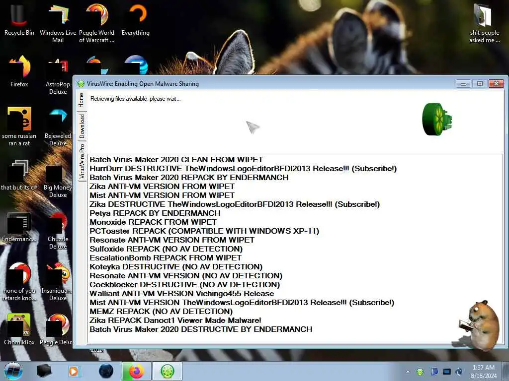
Task: Click the monitor icon in the tray
Action: coord(447,371)
